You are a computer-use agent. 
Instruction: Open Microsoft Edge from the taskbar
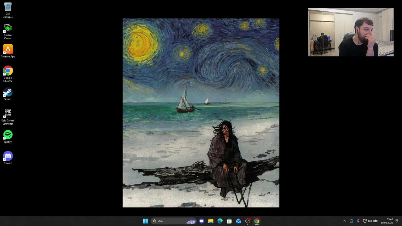[220, 221]
